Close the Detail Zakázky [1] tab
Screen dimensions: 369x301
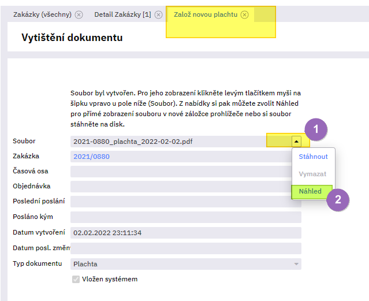pyautogui.click(x=158, y=14)
